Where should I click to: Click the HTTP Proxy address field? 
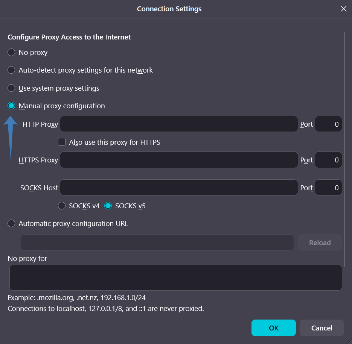pos(179,124)
